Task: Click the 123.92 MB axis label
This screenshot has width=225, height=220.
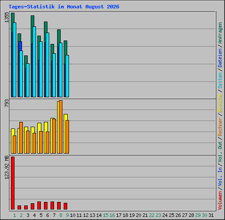Action: (x=7, y=167)
